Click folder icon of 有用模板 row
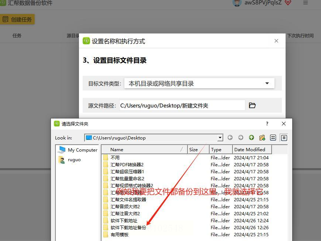The image size is (321, 241). [x=106, y=234]
